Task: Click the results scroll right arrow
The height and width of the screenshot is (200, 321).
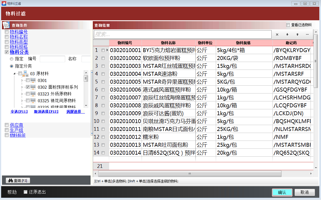Action: [311, 174]
